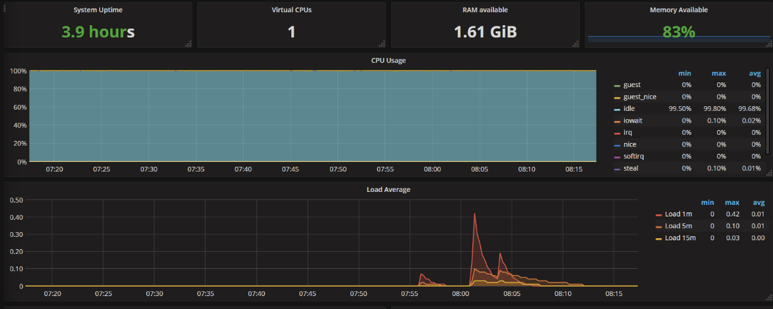
Task: Click resize handle of Load Average panel
Action: 770,298
